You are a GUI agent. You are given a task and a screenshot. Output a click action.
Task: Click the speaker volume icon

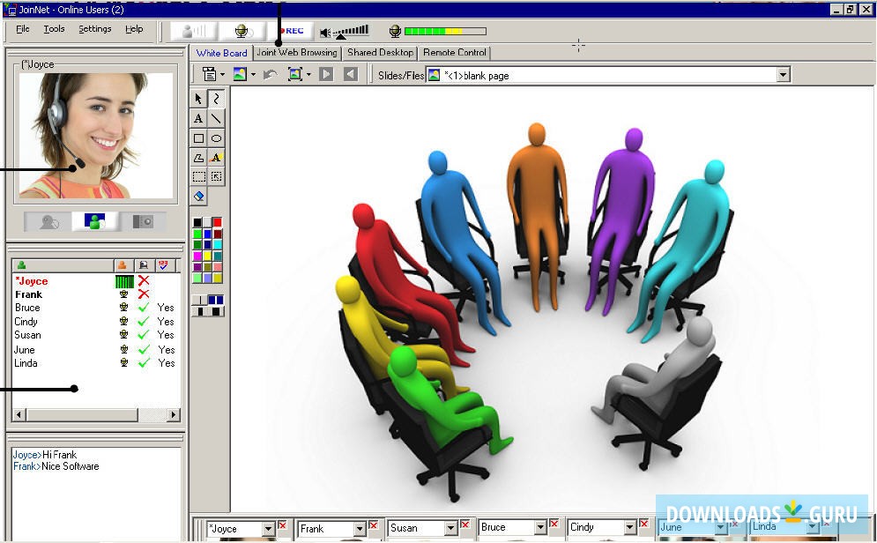(x=325, y=33)
